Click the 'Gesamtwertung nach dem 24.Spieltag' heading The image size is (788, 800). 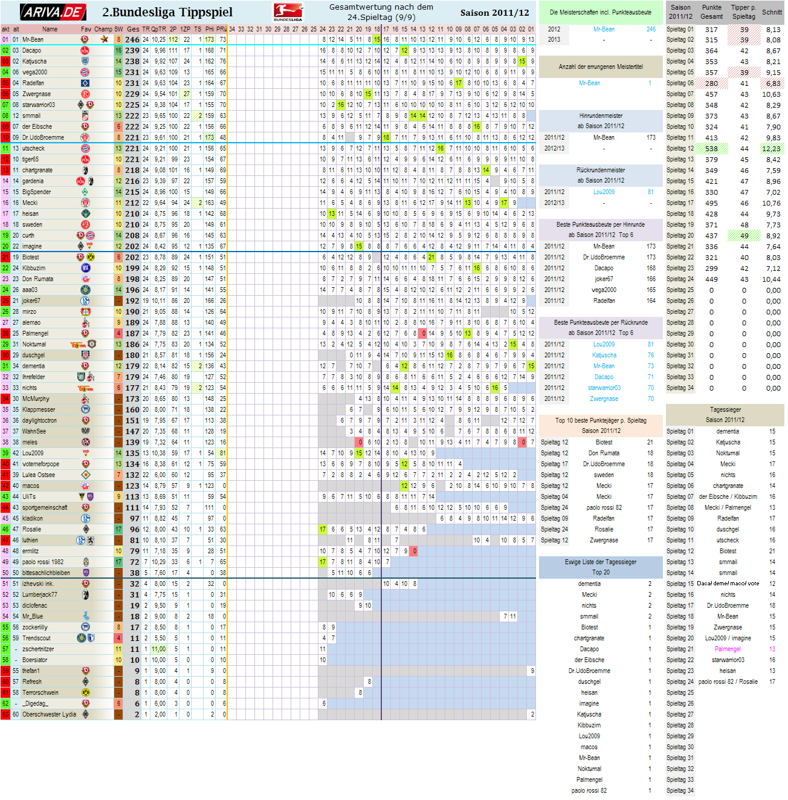point(381,12)
